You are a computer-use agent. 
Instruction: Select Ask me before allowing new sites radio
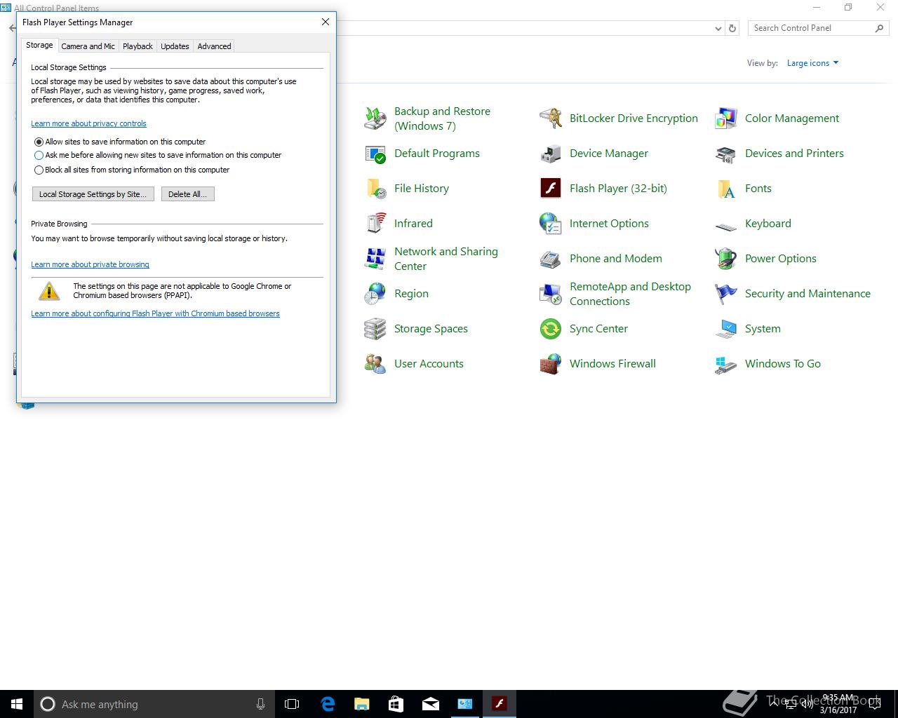click(x=39, y=156)
